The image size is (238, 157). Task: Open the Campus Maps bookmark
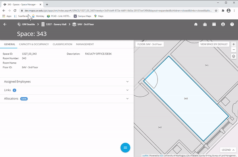83,16
